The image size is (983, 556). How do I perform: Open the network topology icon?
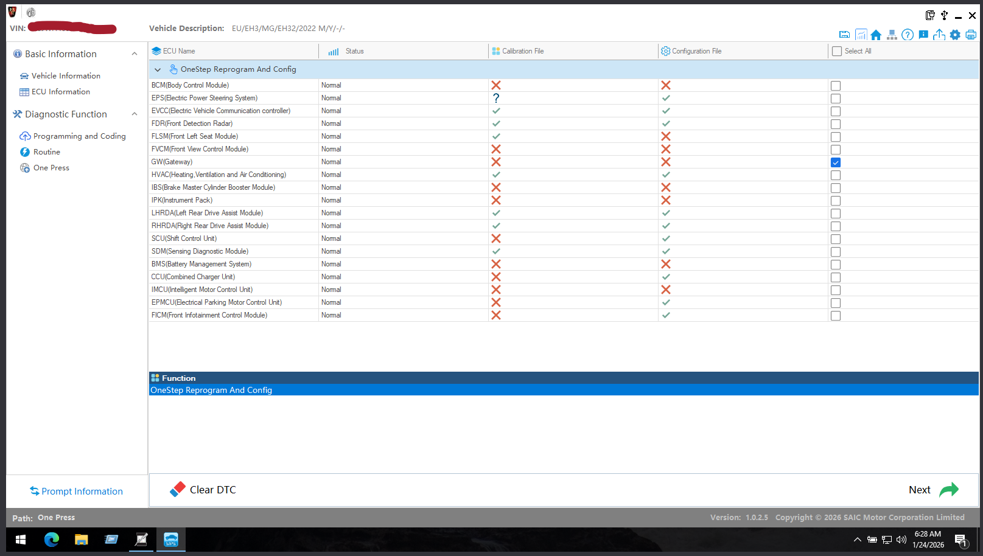892,35
